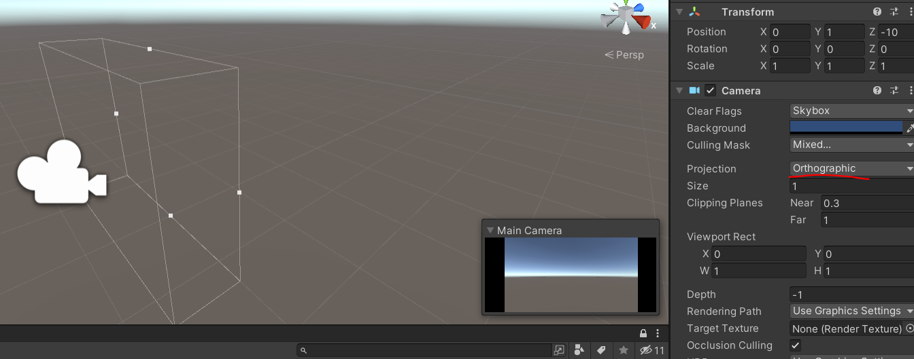Click the Rotation Z field

pos(896,49)
